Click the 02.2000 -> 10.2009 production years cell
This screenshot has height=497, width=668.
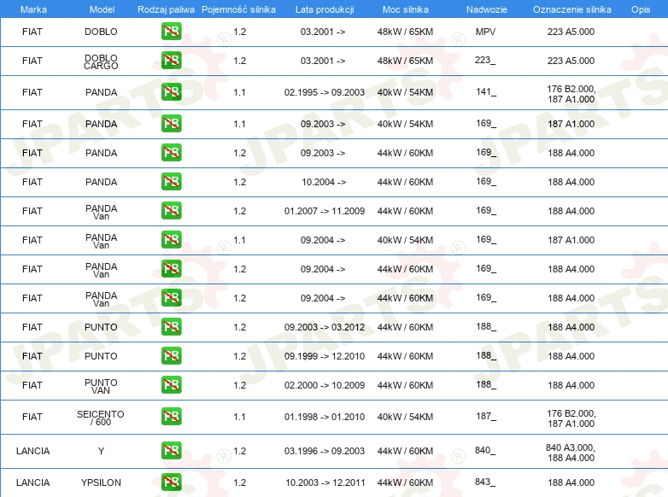pos(325,385)
